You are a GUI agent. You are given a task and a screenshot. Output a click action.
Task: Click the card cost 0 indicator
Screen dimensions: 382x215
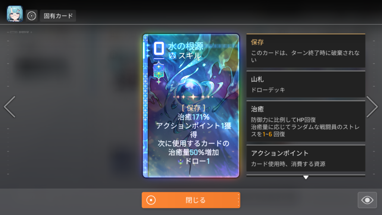click(159, 48)
